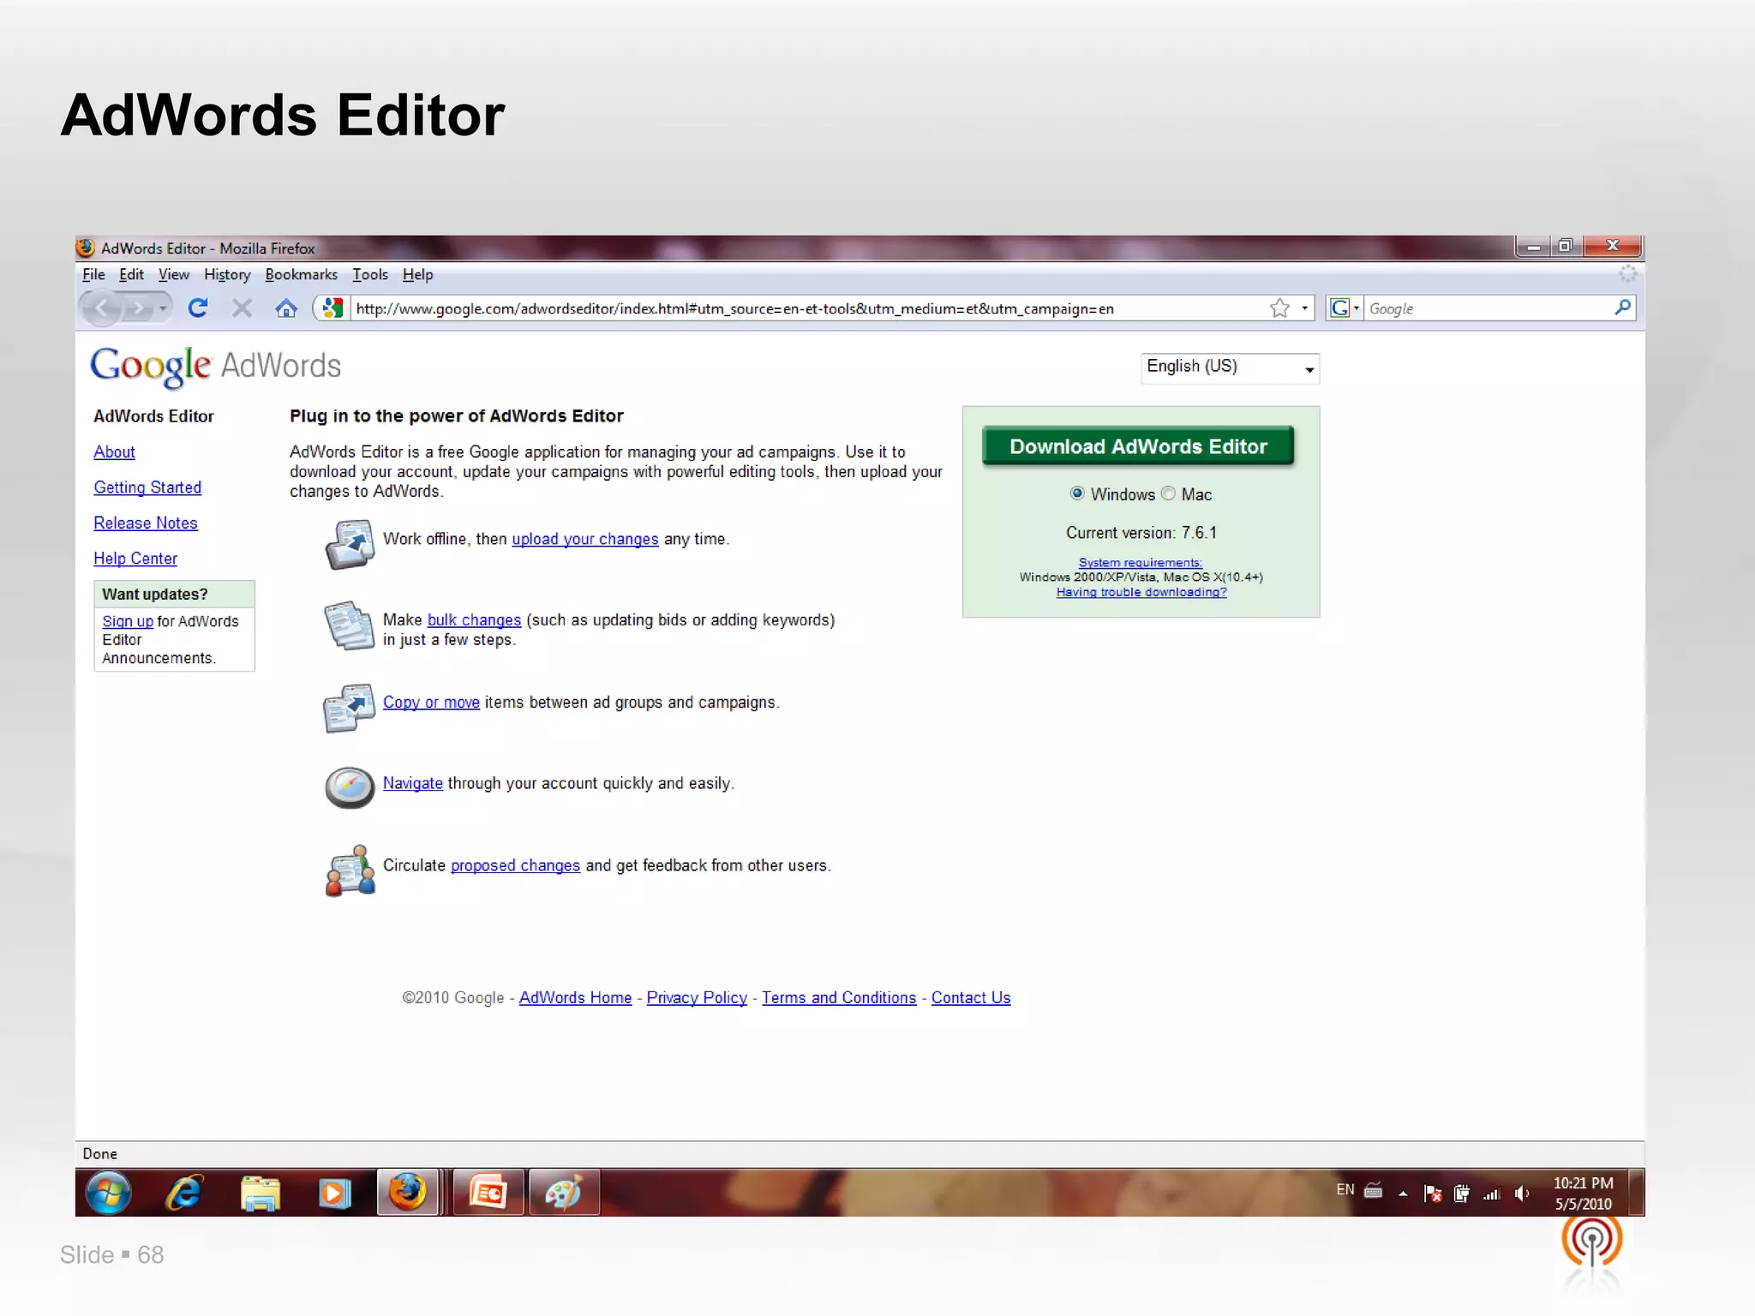Show hidden tray icons arrow
The height and width of the screenshot is (1316, 1755).
point(1403,1193)
